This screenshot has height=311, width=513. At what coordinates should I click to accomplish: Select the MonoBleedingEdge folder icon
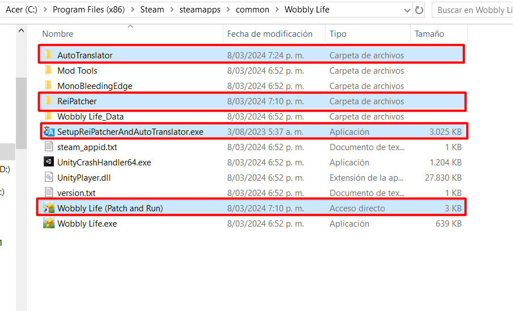tap(48, 86)
